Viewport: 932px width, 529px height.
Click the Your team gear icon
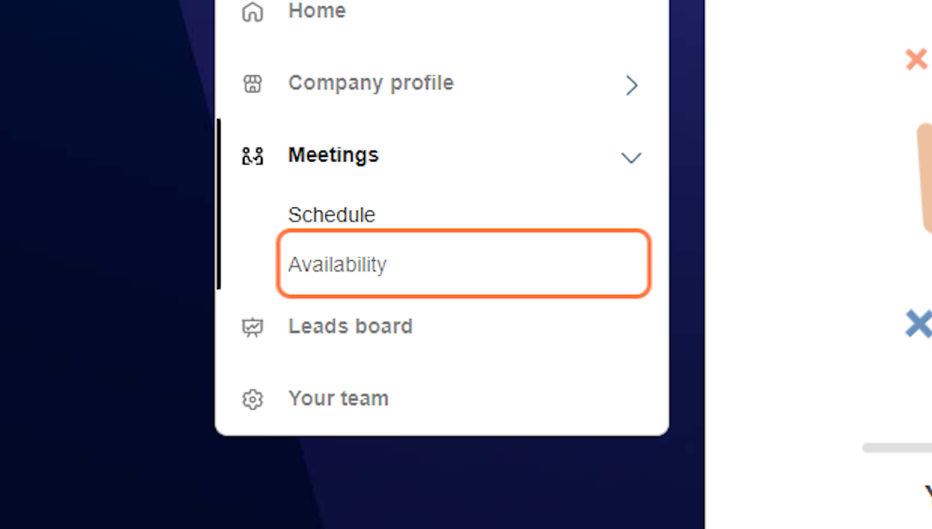point(252,399)
